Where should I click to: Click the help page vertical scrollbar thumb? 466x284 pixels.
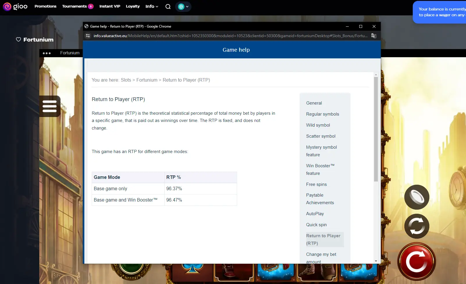(376, 129)
